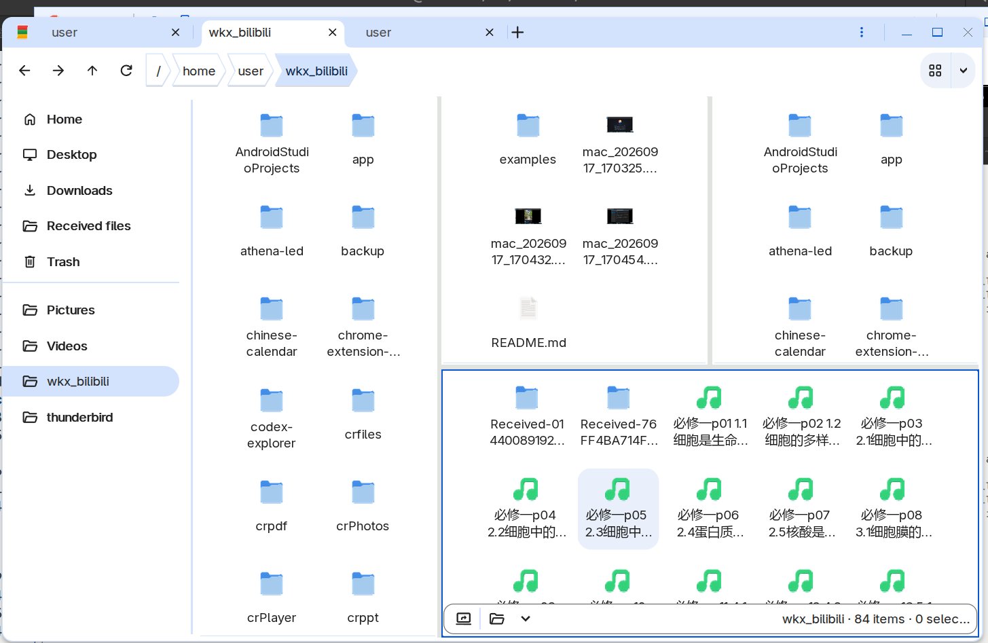This screenshot has height=643, width=988.
Task: Click the screen-share icon in bottom bar
Action: point(464,619)
